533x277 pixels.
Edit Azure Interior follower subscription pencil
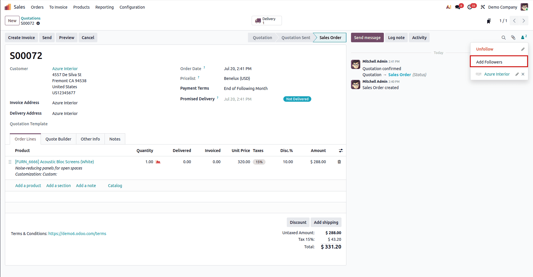517,74
